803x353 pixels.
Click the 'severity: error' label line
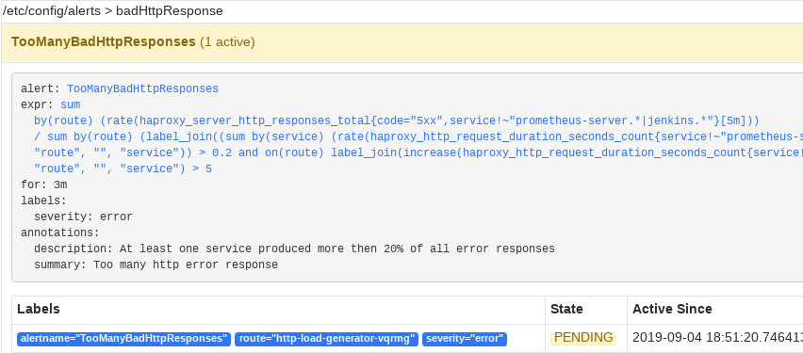coord(83,217)
